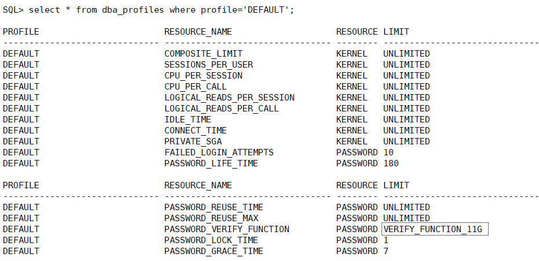The image size is (539, 261).
Task: Click the CPU_PER_SESSION text
Action: click(x=204, y=76)
